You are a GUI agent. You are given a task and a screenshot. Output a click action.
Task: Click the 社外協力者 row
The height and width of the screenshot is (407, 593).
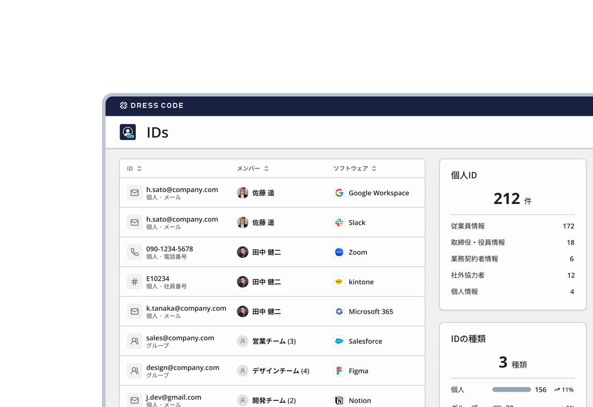click(x=513, y=275)
